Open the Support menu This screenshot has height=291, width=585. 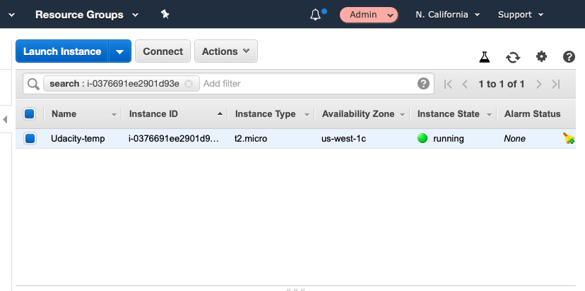(x=520, y=15)
